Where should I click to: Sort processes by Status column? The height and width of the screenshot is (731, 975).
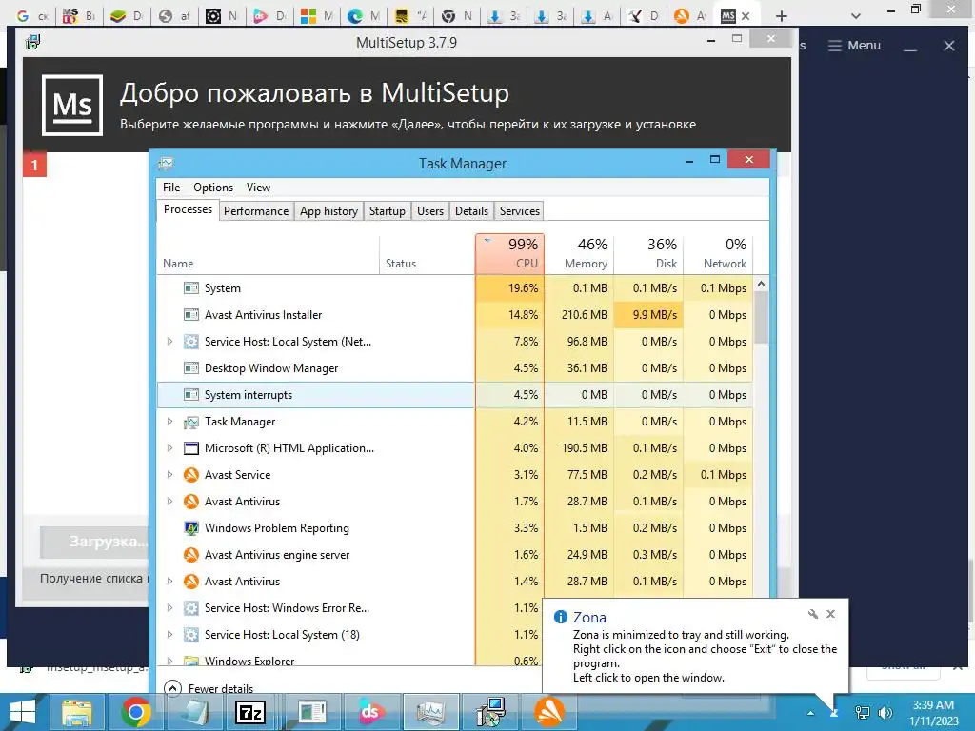pyautogui.click(x=428, y=253)
